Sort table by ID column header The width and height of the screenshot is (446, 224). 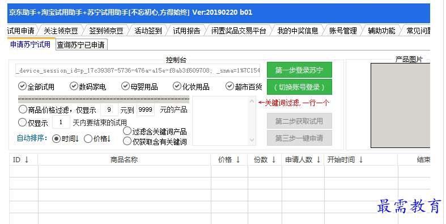pos(24,160)
